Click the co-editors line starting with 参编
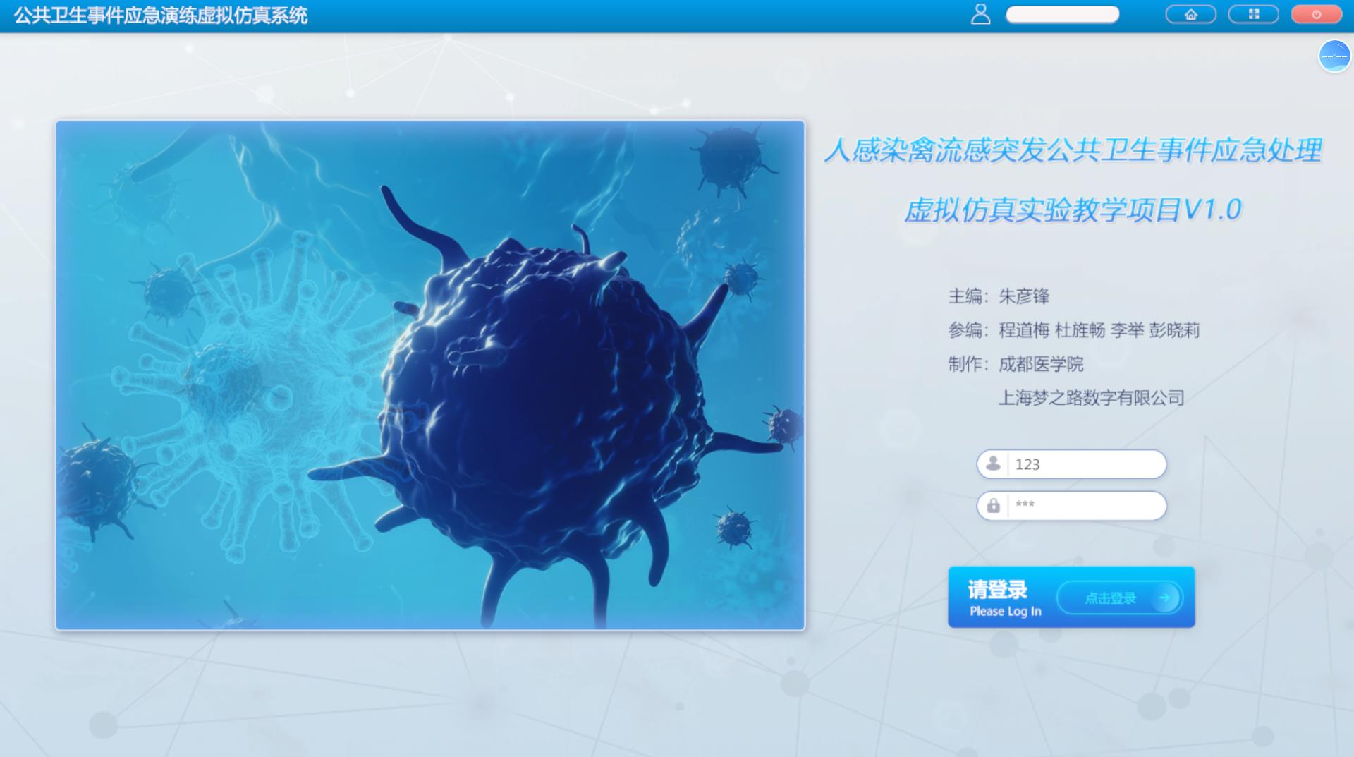 point(1073,329)
